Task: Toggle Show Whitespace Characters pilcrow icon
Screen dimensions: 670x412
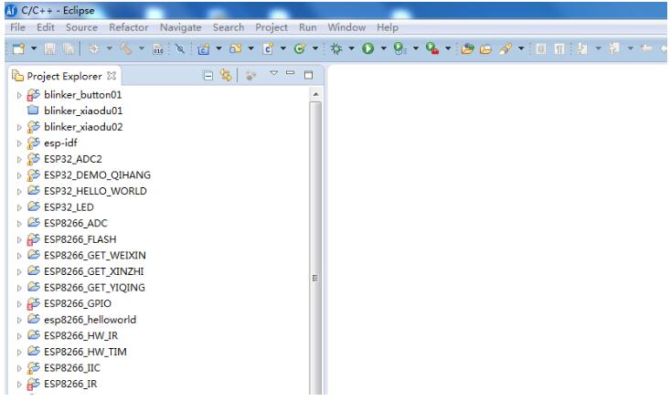Action: [x=559, y=48]
